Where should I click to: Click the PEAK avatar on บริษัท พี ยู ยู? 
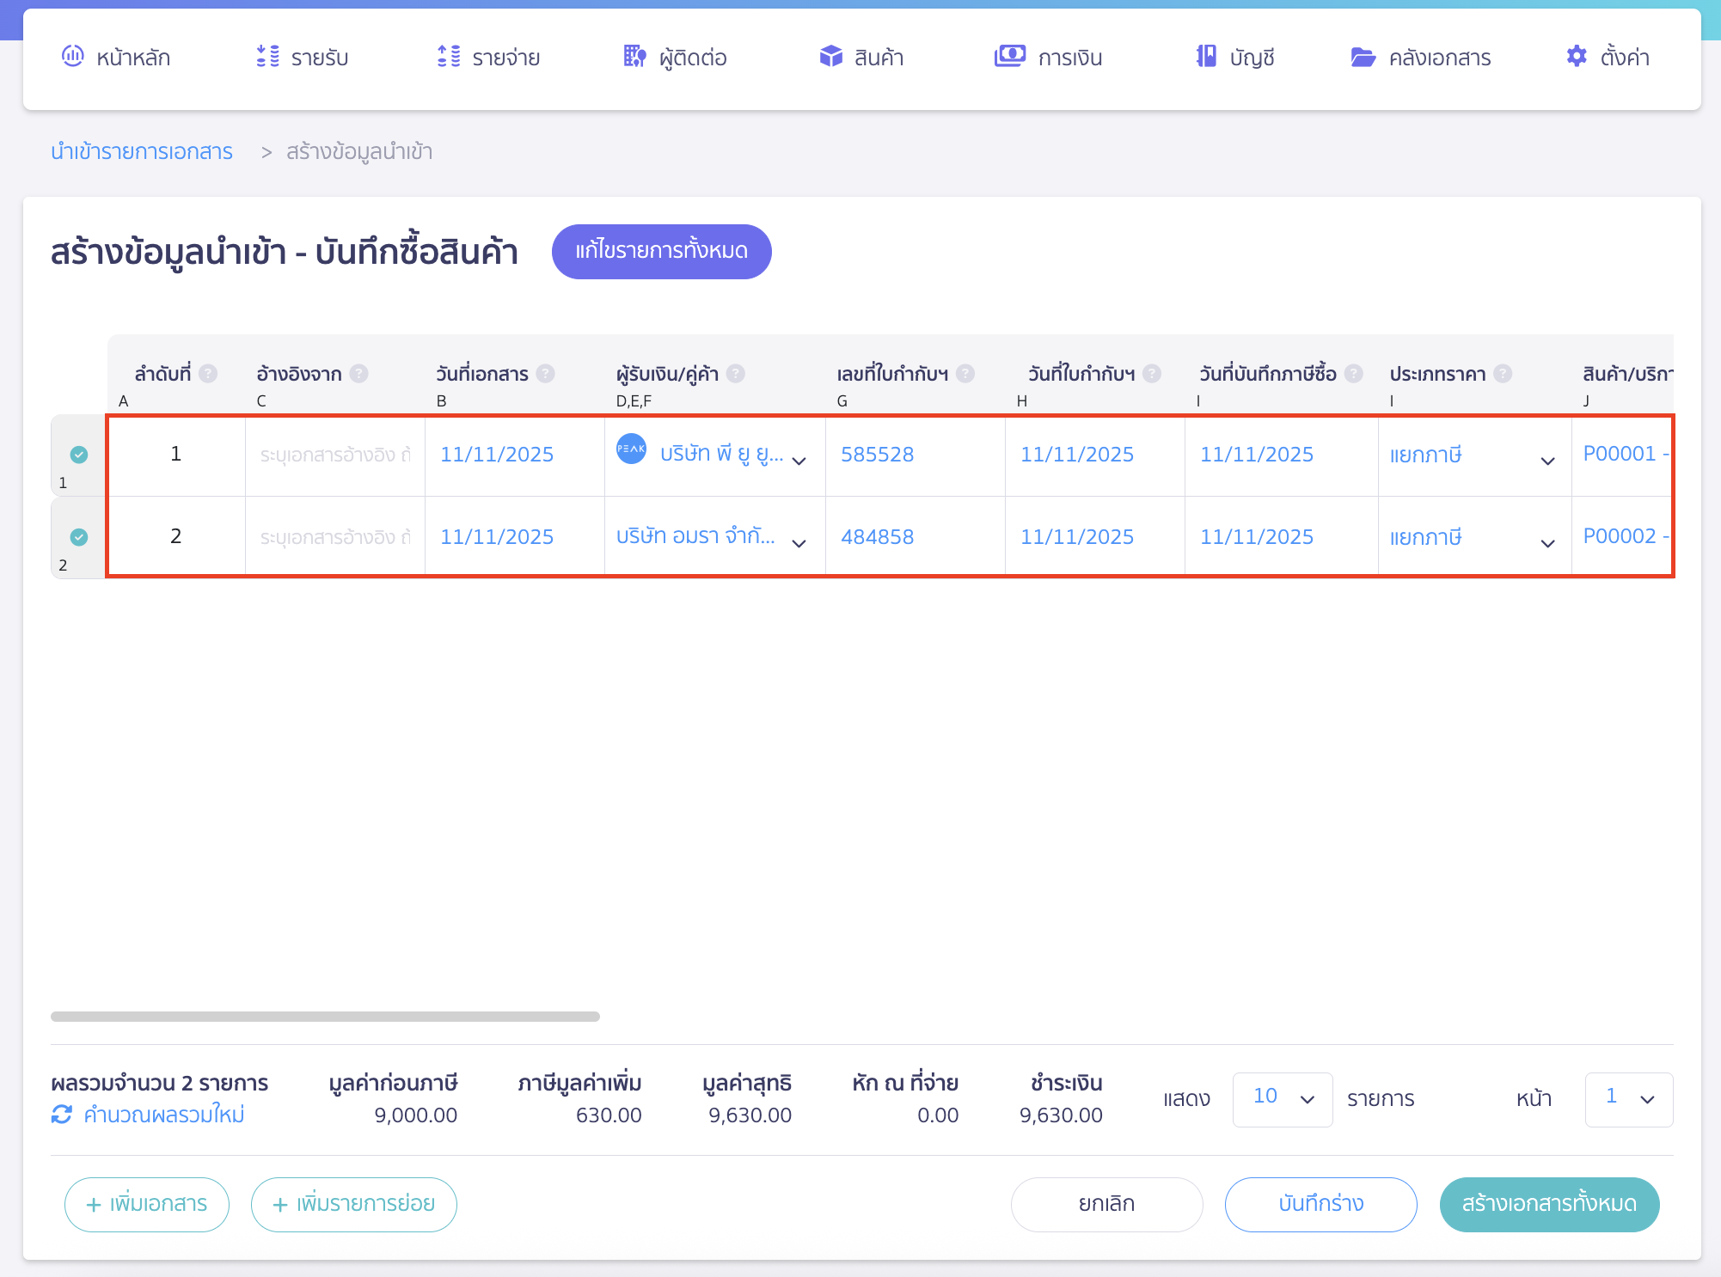click(632, 449)
